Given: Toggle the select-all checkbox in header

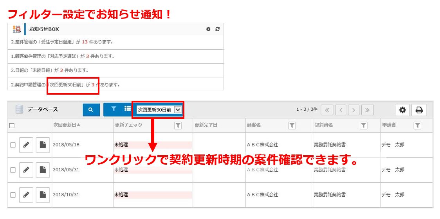Looking at the screenshot, I should 12,126.
